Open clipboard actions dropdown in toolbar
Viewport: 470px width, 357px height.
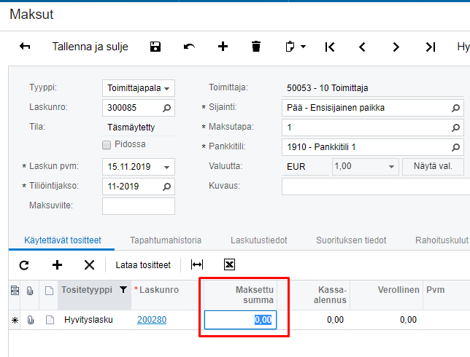295,47
